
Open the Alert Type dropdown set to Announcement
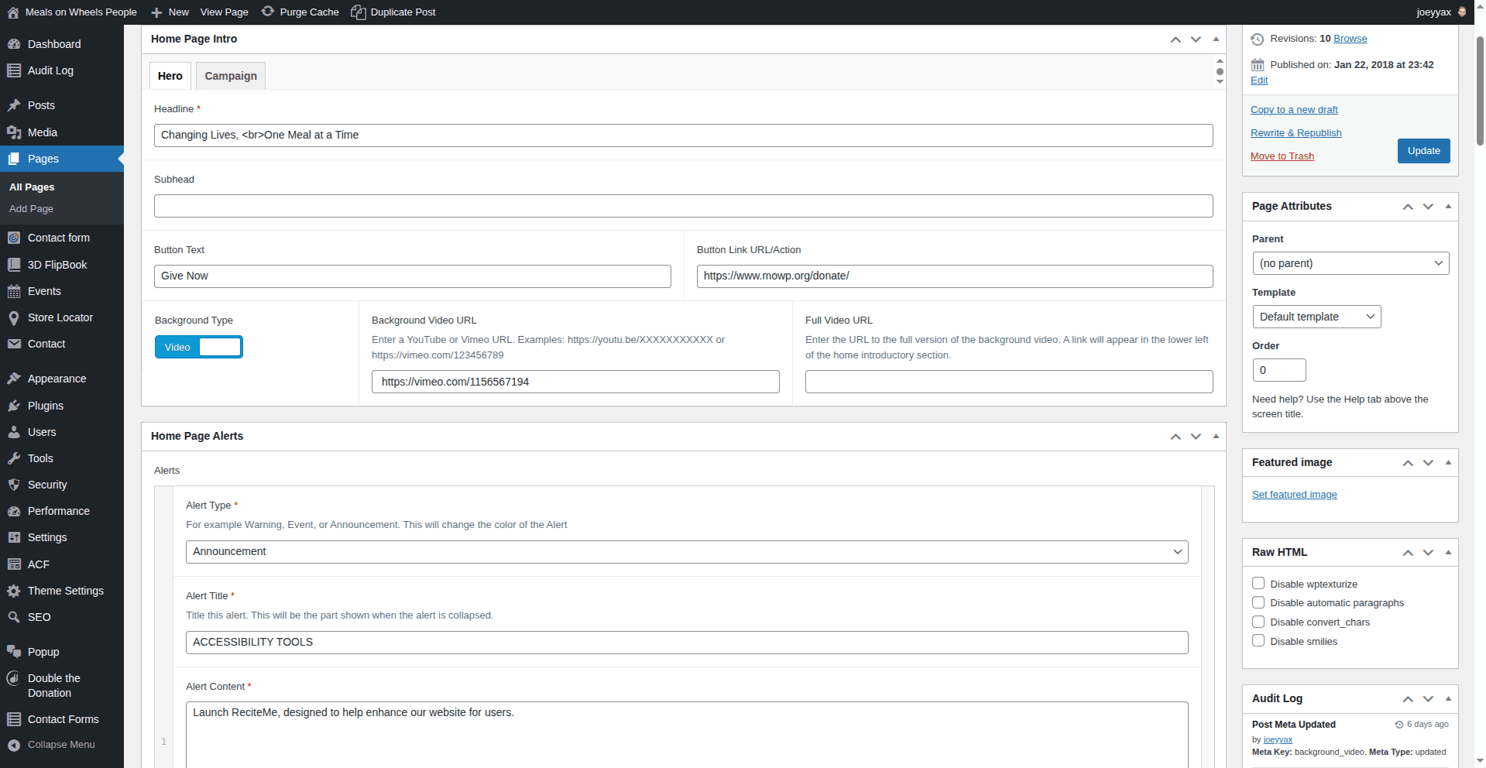tap(686, 551)
